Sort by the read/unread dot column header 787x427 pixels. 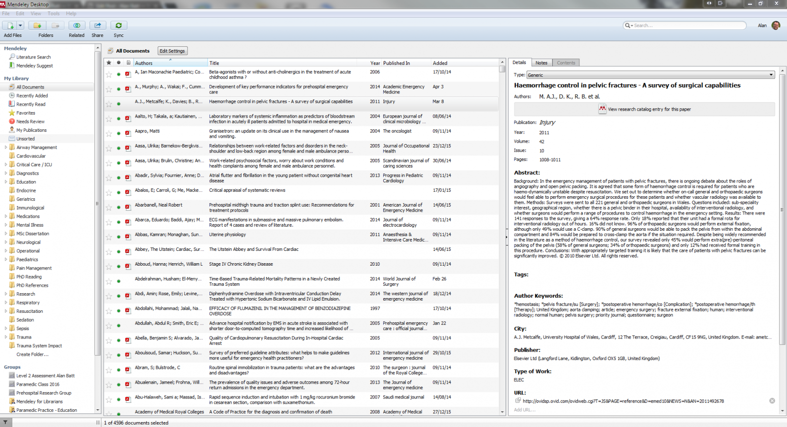pos(119,63)
